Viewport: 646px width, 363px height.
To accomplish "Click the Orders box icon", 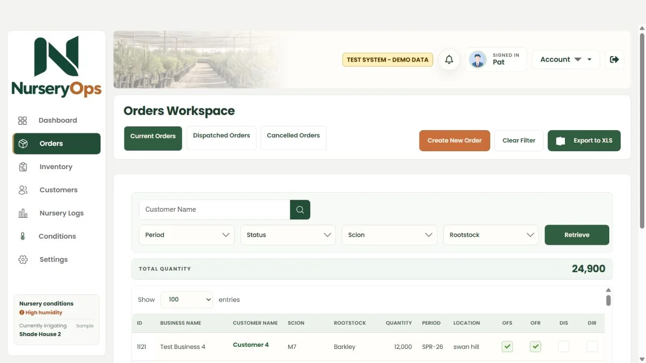I will tap(23, 144).
